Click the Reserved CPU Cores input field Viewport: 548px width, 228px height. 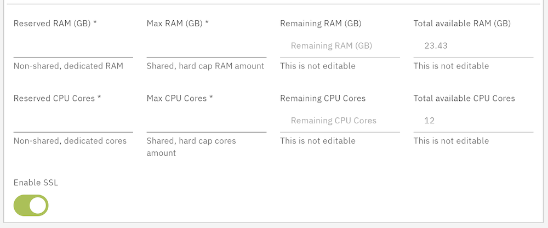tap(73, 121)
